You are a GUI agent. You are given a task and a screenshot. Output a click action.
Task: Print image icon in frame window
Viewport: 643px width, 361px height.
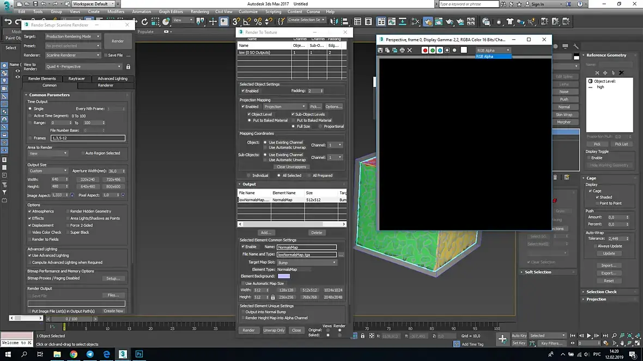(402, 51)
